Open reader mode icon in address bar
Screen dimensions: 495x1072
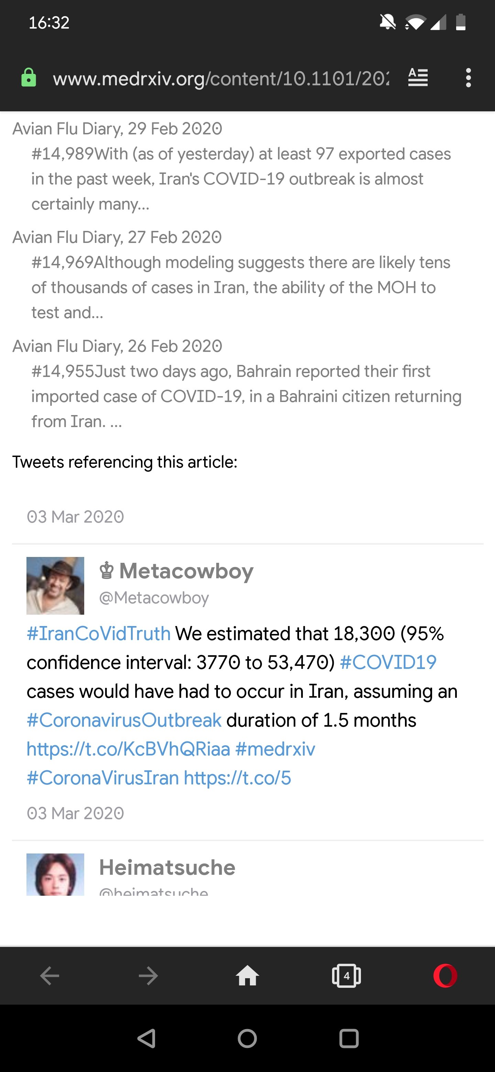(x=418, y=78)
